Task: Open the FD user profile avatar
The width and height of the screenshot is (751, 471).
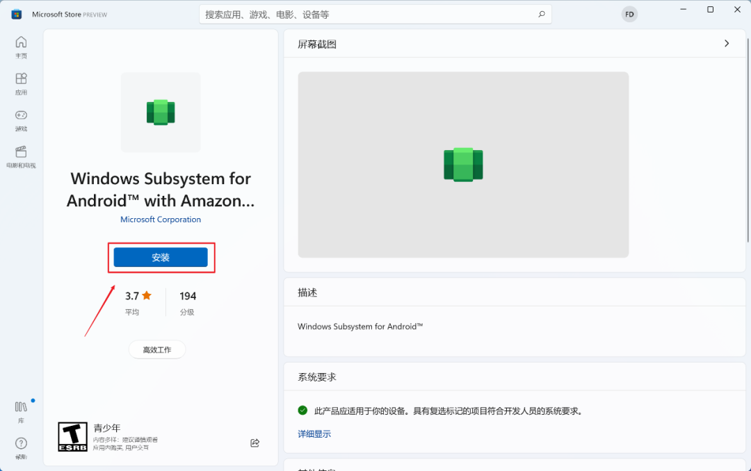Action: coord(629,15)
